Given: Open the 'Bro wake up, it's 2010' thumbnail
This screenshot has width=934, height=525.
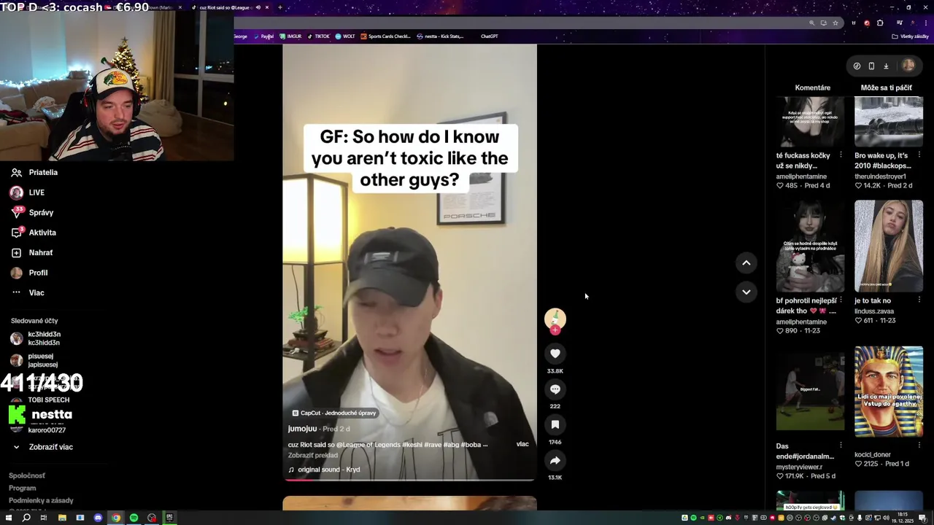Looking at the screenshot, I should [x=888, y=122].
